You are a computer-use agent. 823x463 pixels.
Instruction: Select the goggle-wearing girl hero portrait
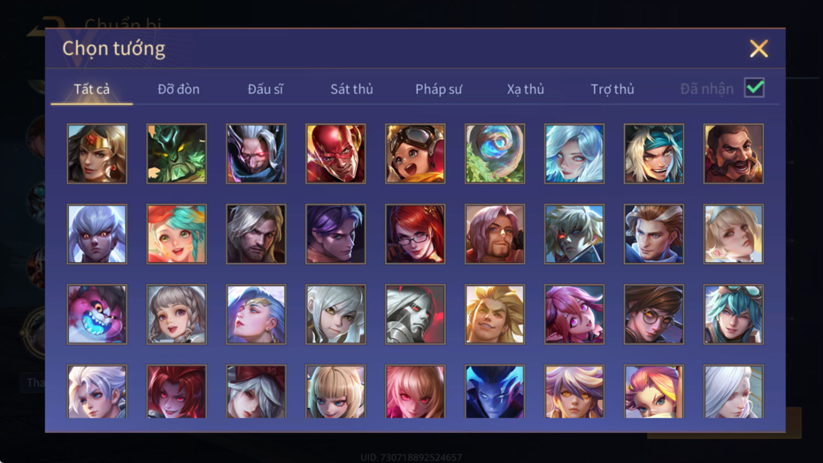(x=415, y=154)
